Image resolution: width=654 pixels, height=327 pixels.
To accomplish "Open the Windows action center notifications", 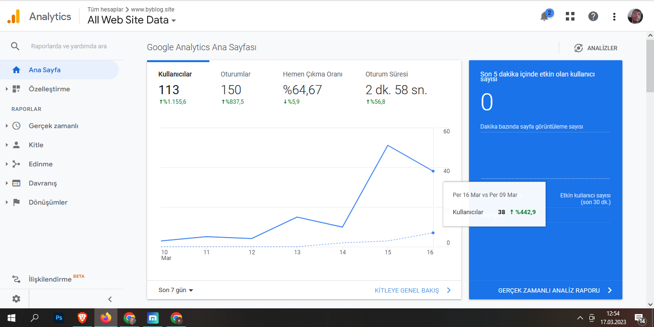I will click(x=640, y=318).
